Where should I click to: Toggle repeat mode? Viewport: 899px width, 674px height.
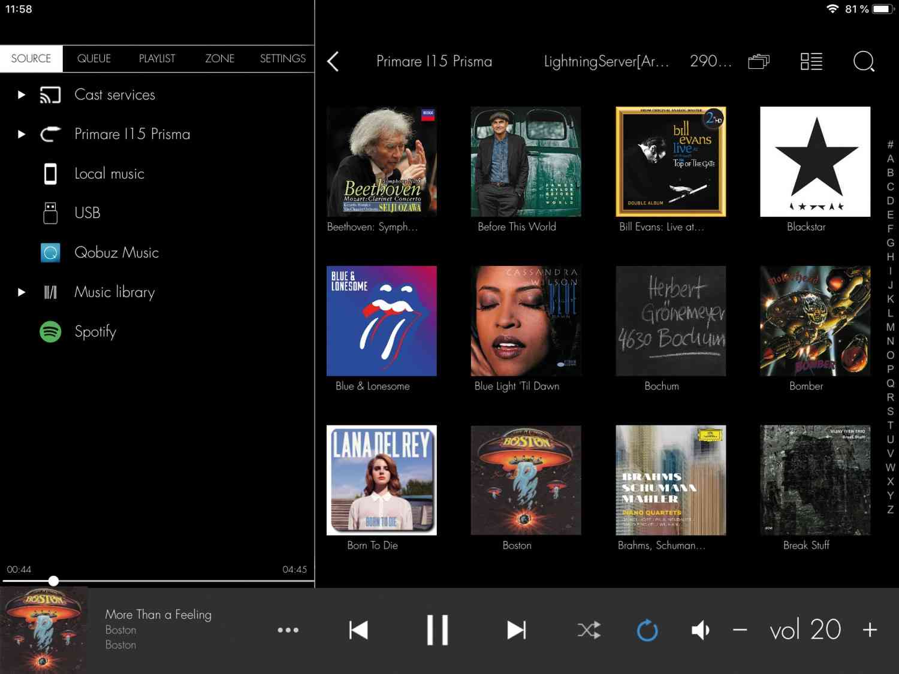coord(647,630)
